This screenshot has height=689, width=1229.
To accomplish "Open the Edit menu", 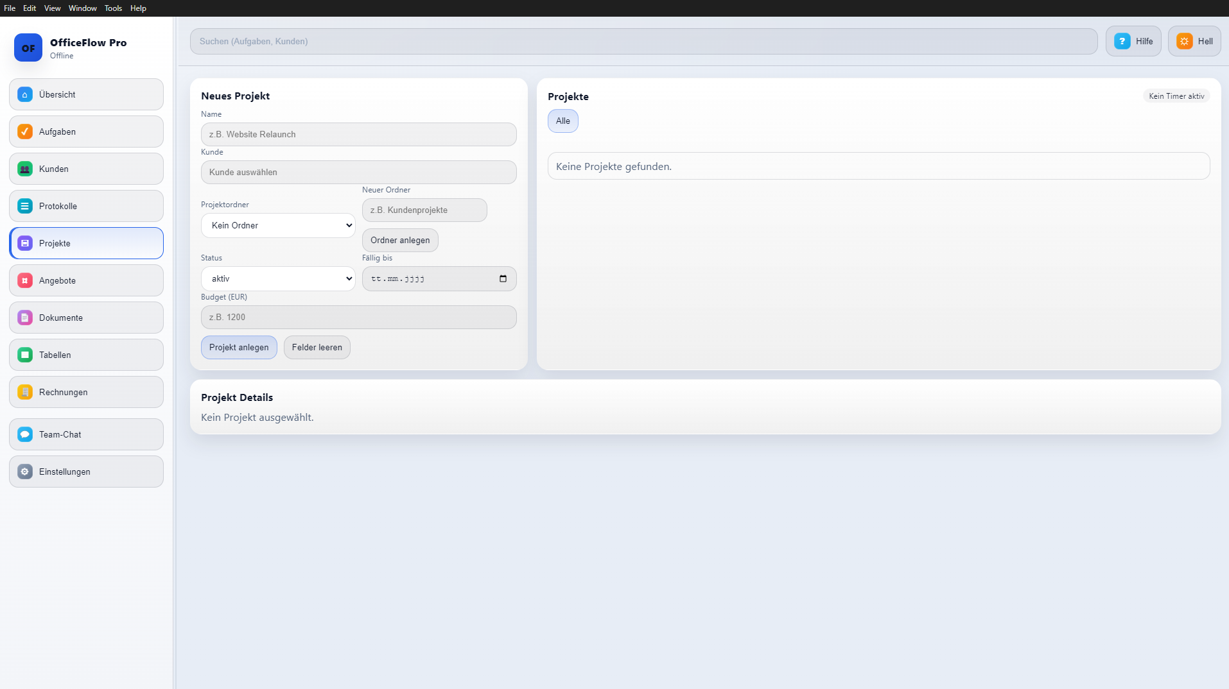I will [30, 8].
